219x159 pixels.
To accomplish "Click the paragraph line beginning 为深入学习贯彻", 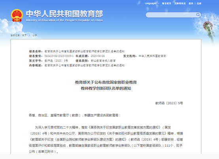I will pos(103,127).
